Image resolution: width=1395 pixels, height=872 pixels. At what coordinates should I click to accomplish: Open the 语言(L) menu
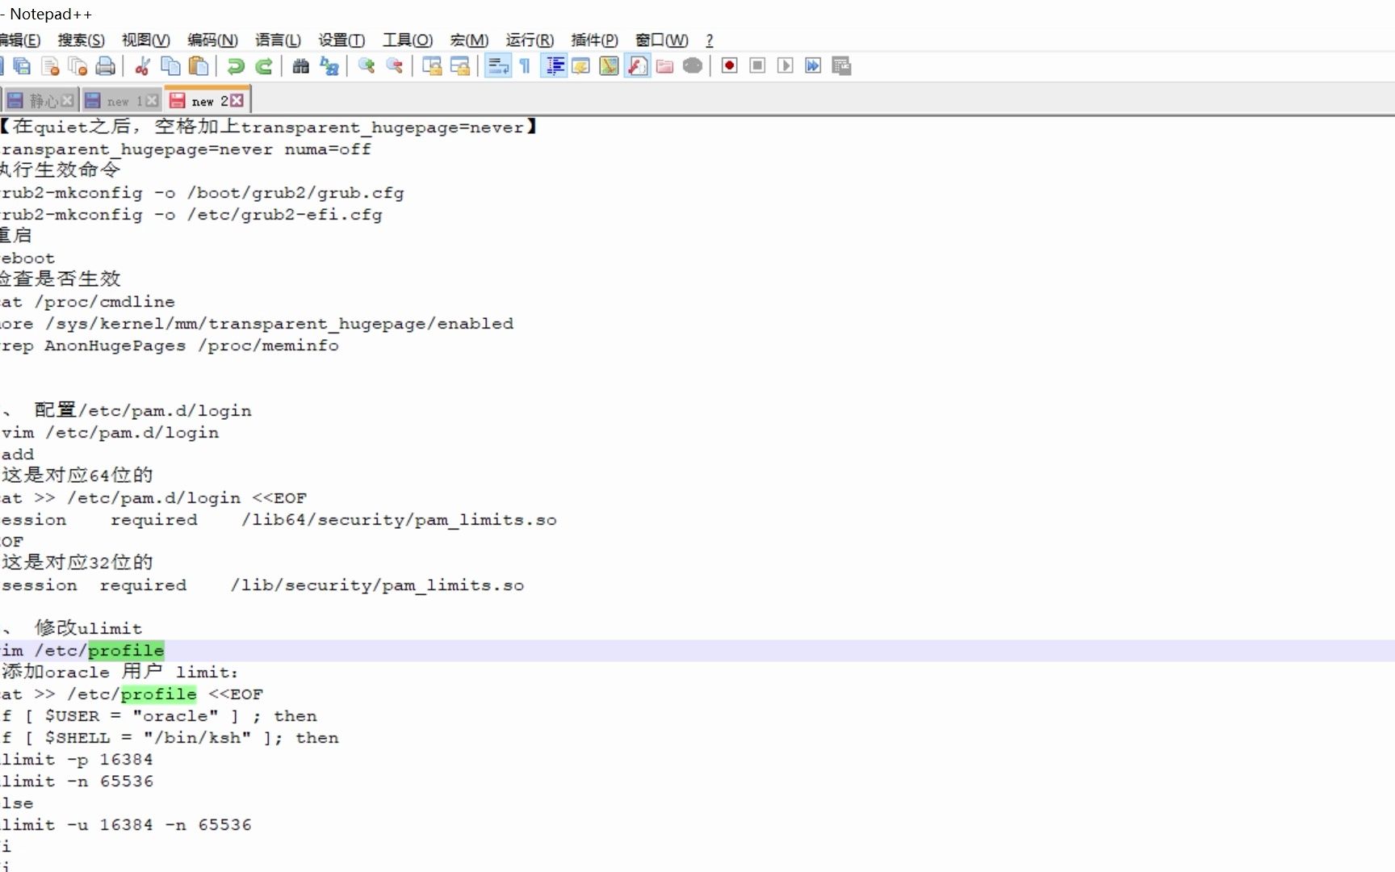(x=278, y=40)
